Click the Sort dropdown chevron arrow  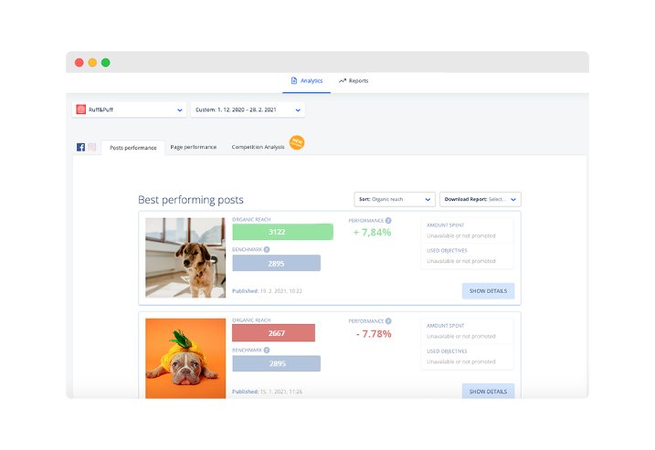[428, 200]
